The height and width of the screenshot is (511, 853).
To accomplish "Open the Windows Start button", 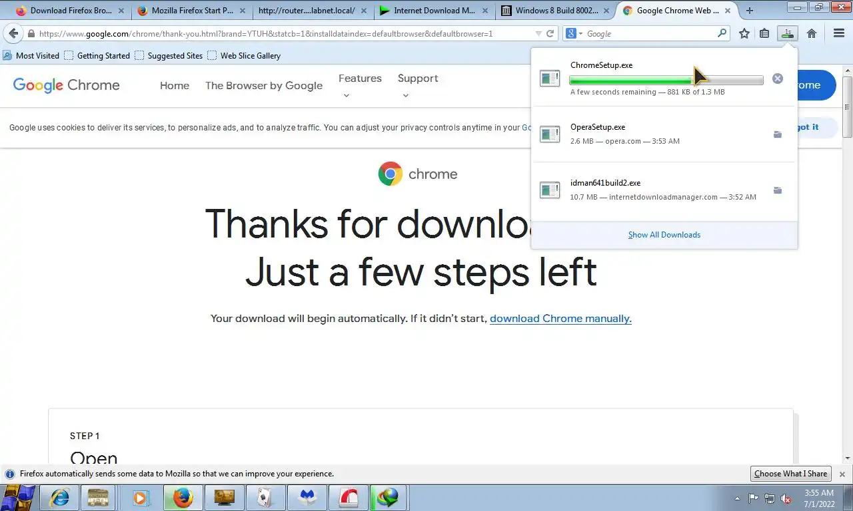I will (x=18, y=498).
